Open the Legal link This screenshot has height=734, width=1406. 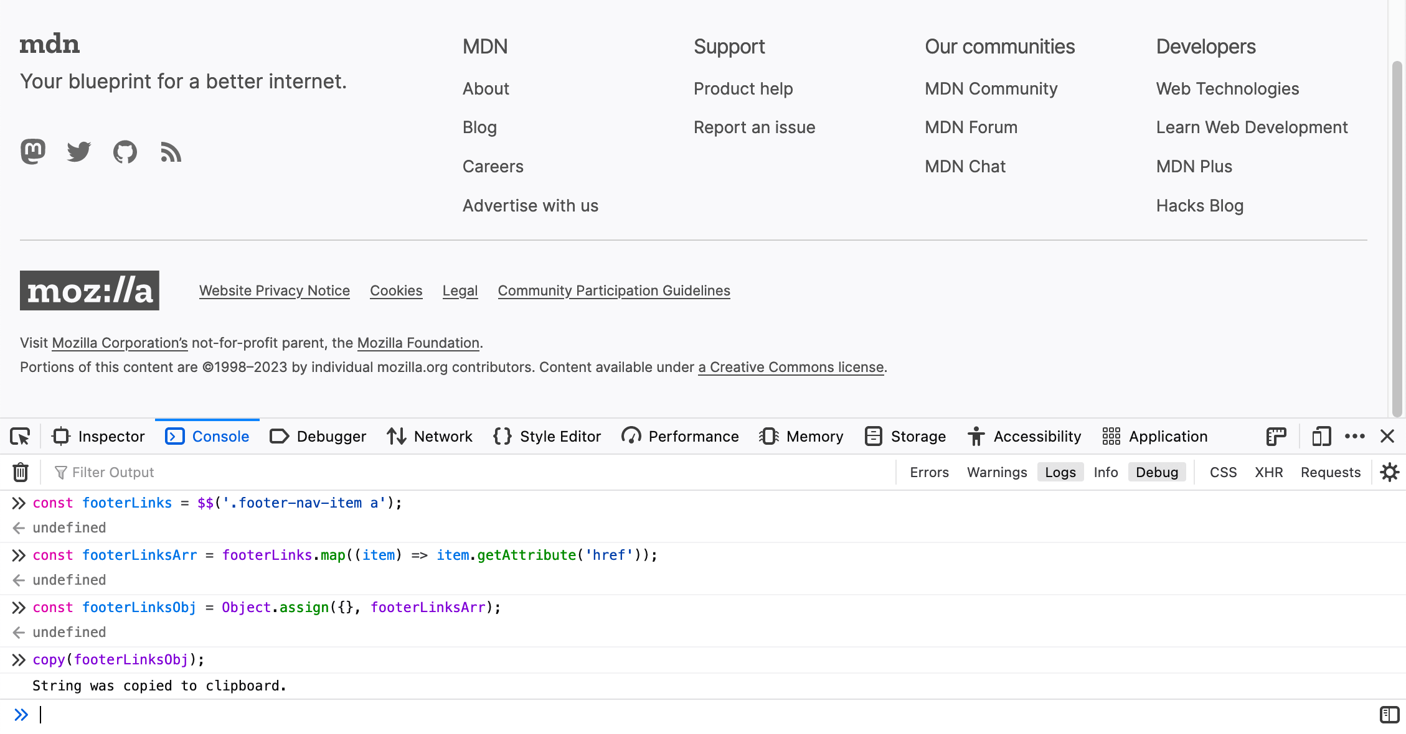coord(460,290)
